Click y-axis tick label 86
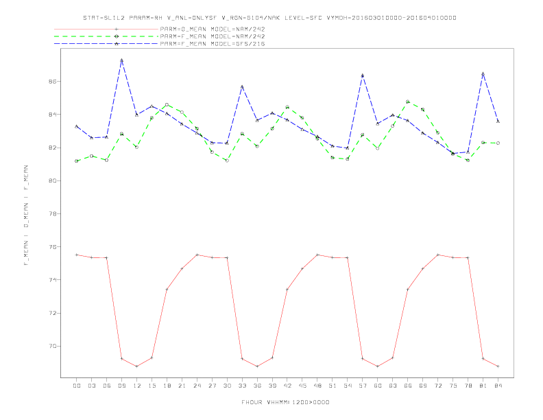This screenshot has width=543, height=420. pos(52,82)
